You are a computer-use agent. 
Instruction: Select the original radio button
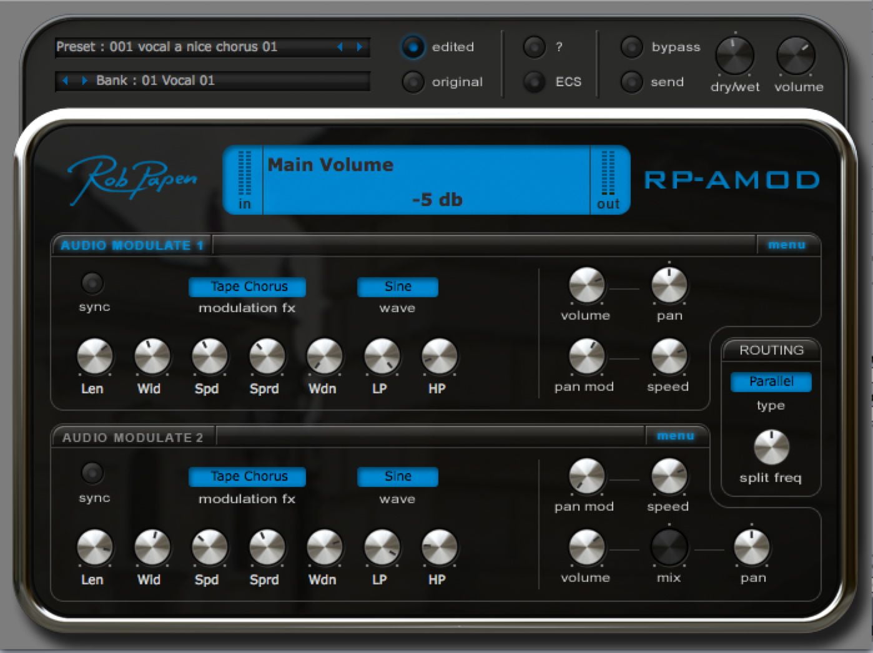tap(413, 82)
